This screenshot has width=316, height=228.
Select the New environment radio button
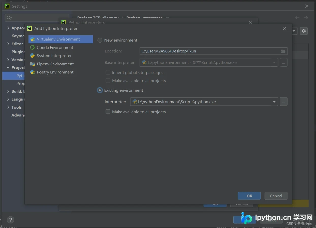pos(100,40)
